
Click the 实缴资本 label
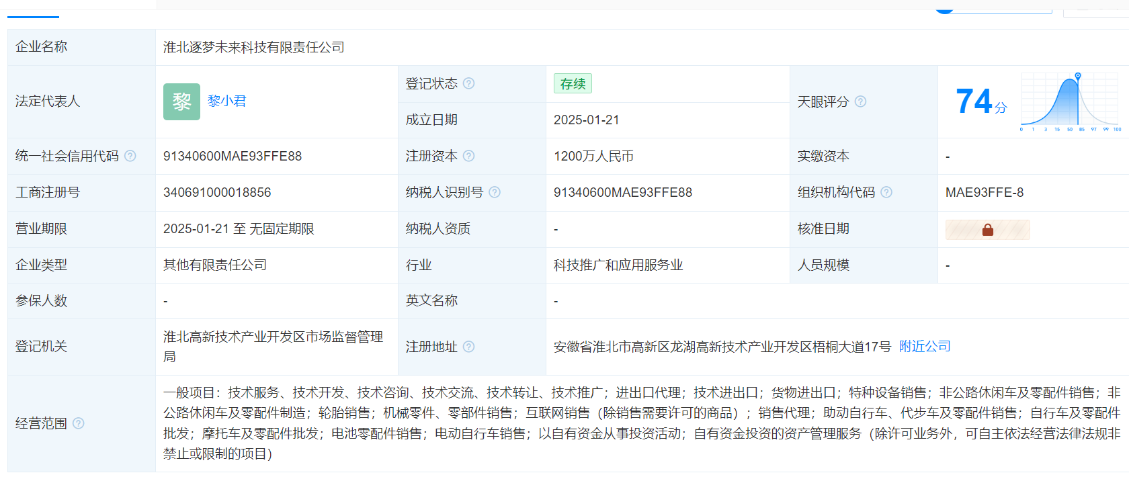point(823,156)
